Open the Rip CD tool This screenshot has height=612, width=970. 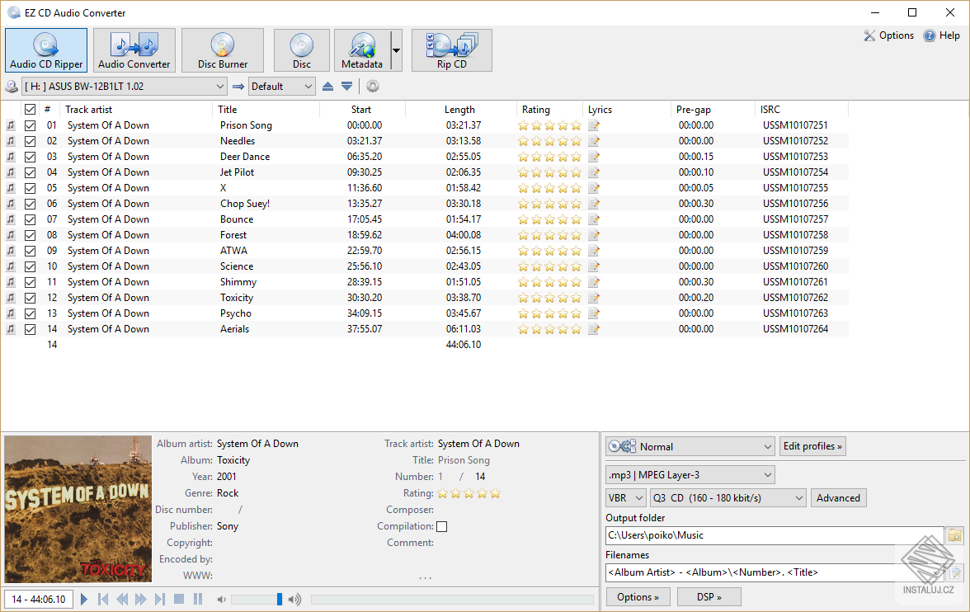point(451,49)
